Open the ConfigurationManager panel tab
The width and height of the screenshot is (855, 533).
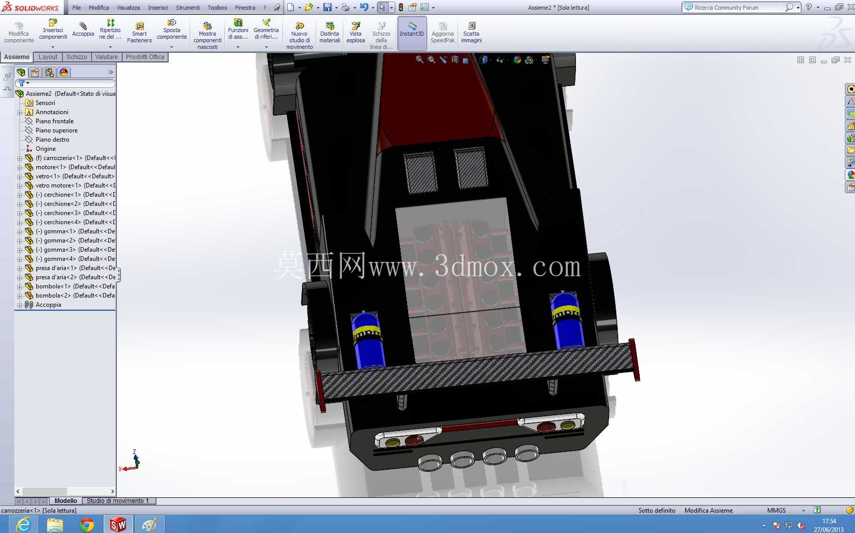tap(49, 72)
